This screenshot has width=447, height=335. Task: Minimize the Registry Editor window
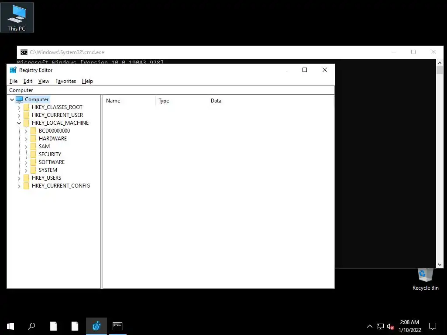(285, 70)
